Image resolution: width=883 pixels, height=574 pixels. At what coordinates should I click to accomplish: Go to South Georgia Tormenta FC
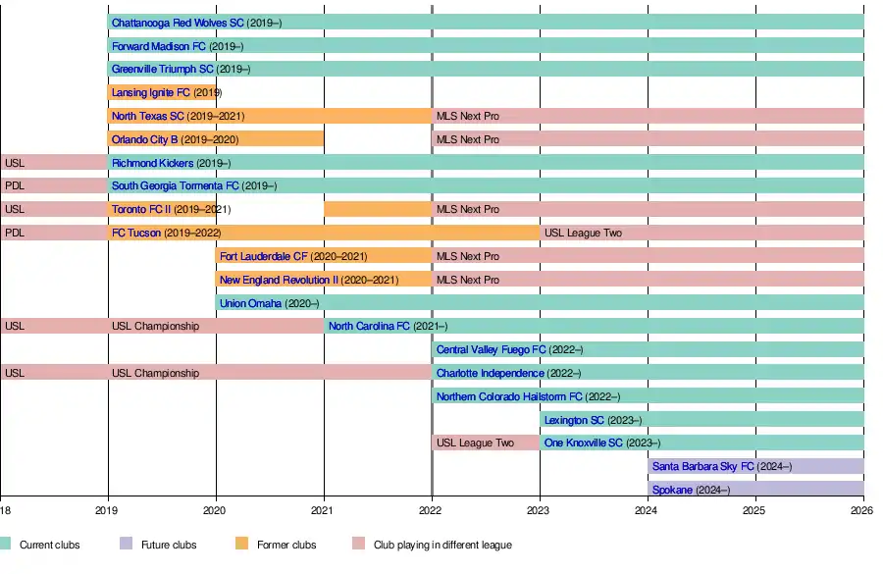(x=175, y=186)
